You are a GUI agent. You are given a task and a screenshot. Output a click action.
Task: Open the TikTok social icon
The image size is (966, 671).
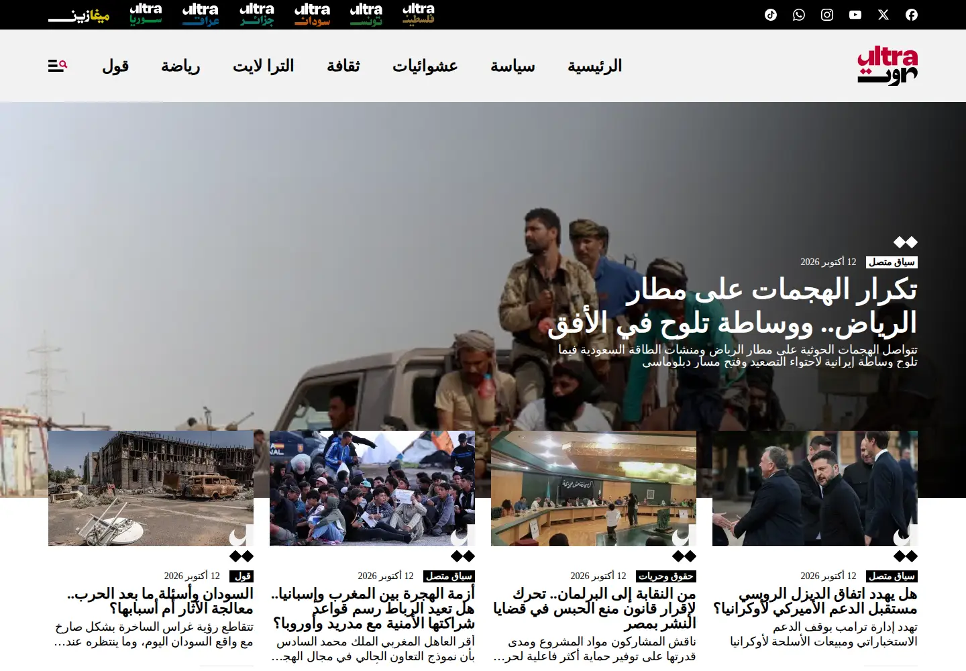[770, 15]
